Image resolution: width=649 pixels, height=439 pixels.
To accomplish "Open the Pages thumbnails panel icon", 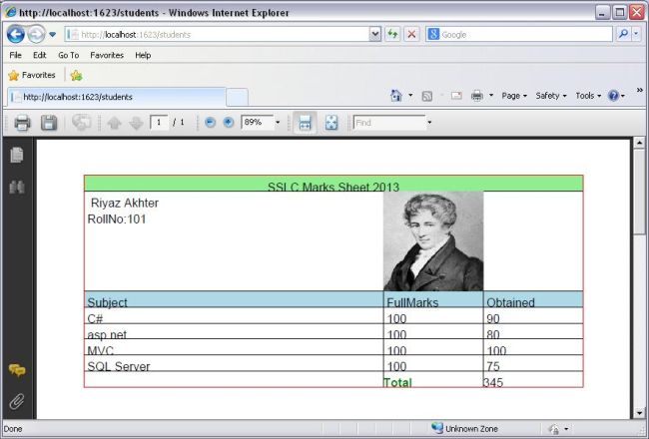I will coord(17,155).
